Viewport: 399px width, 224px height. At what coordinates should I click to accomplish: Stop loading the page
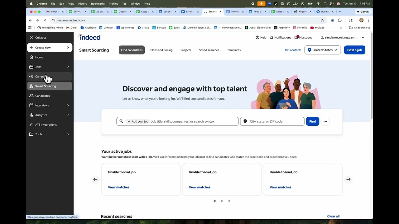pos(45,20)
